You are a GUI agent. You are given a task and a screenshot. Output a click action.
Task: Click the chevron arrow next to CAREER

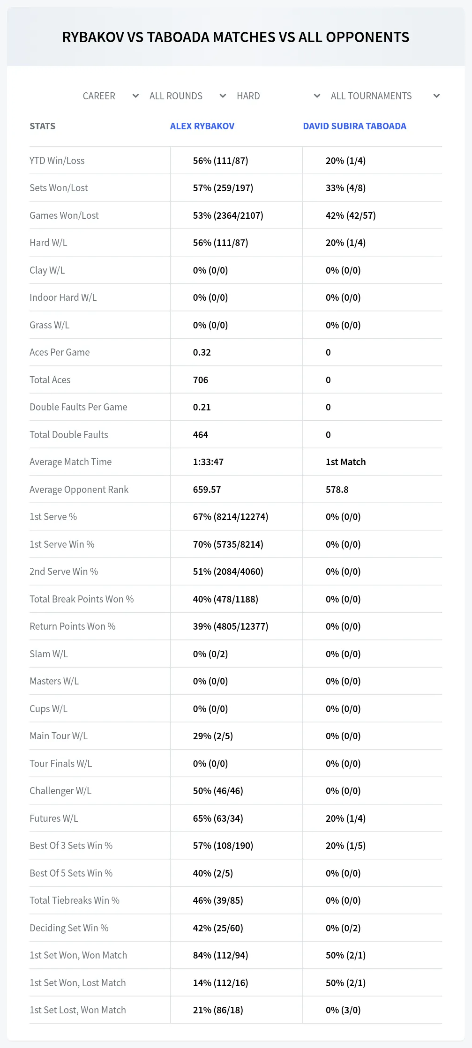135,96
